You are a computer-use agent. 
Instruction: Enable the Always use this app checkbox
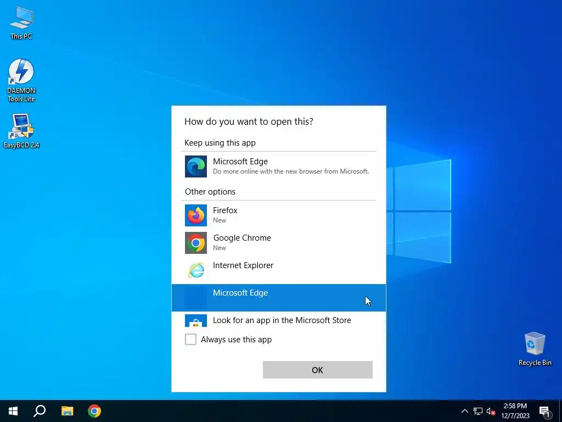(190, 339)
